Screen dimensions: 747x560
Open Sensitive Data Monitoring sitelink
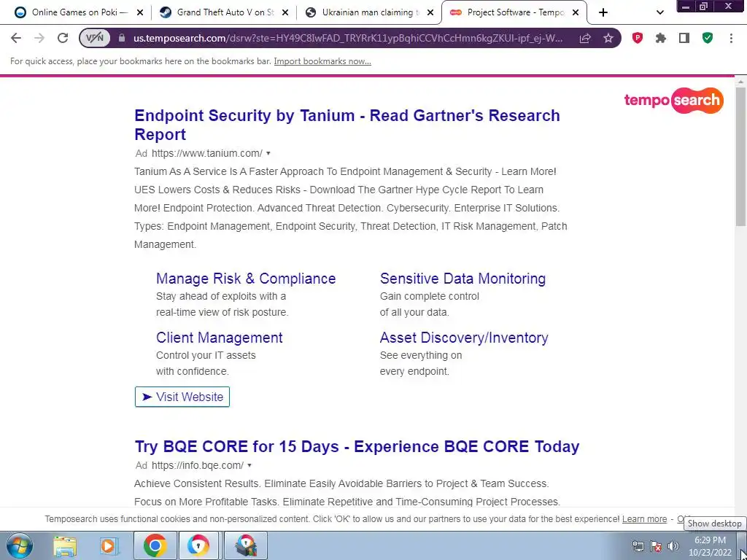[462, 279]
